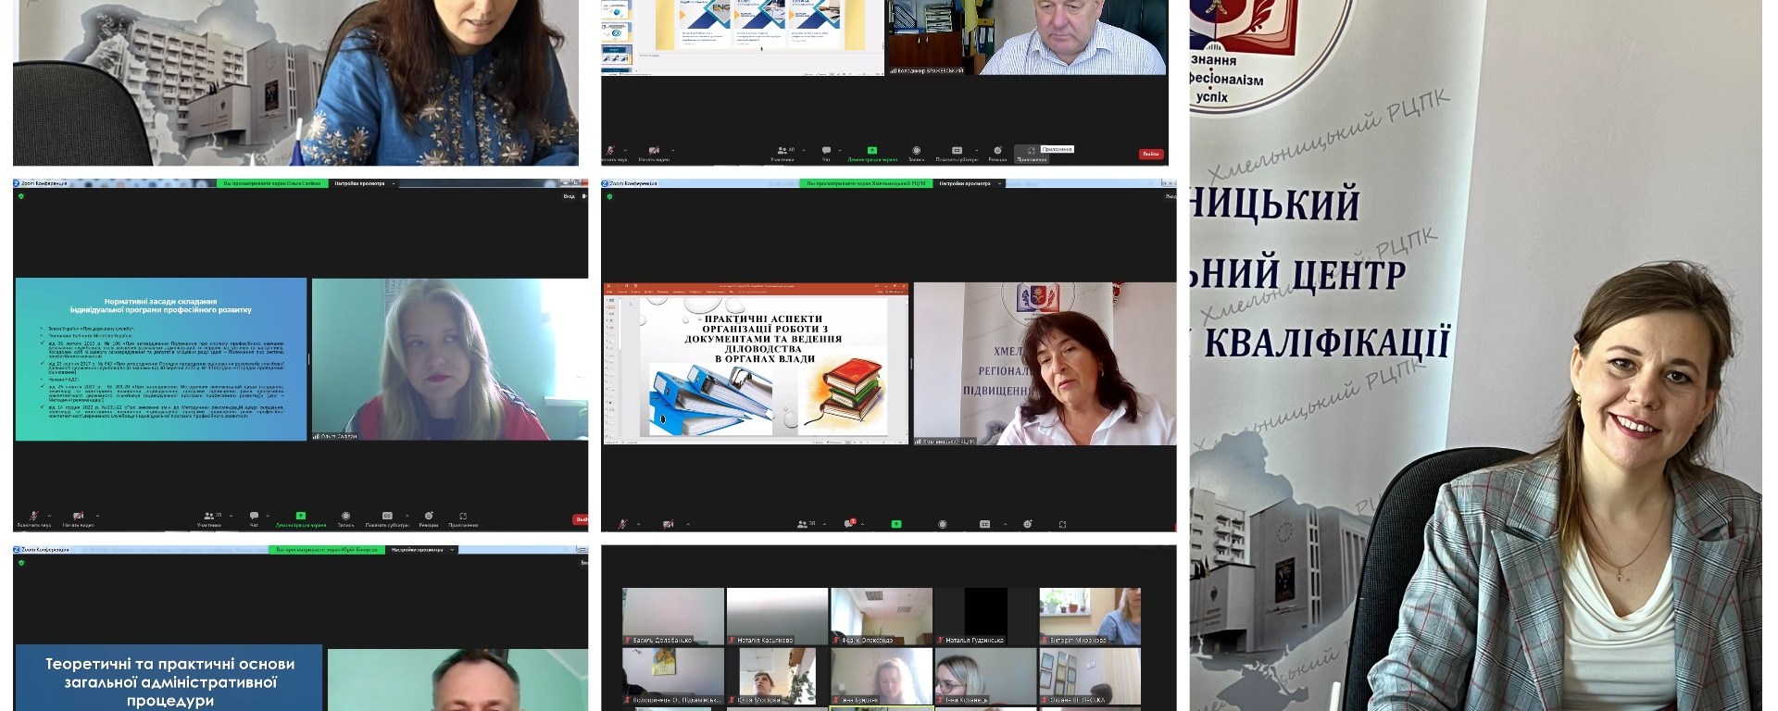This screenshot has height=711, width=1778.
Task: Open the Chat icon with the red notification badge
Action: pyautogui.click(x=849, y=524)
